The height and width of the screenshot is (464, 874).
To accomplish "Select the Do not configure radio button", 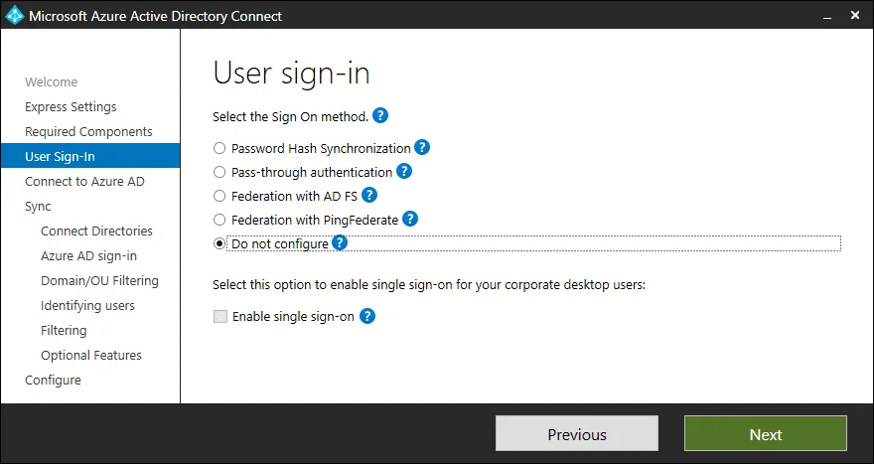I will [x=219, y=243].
